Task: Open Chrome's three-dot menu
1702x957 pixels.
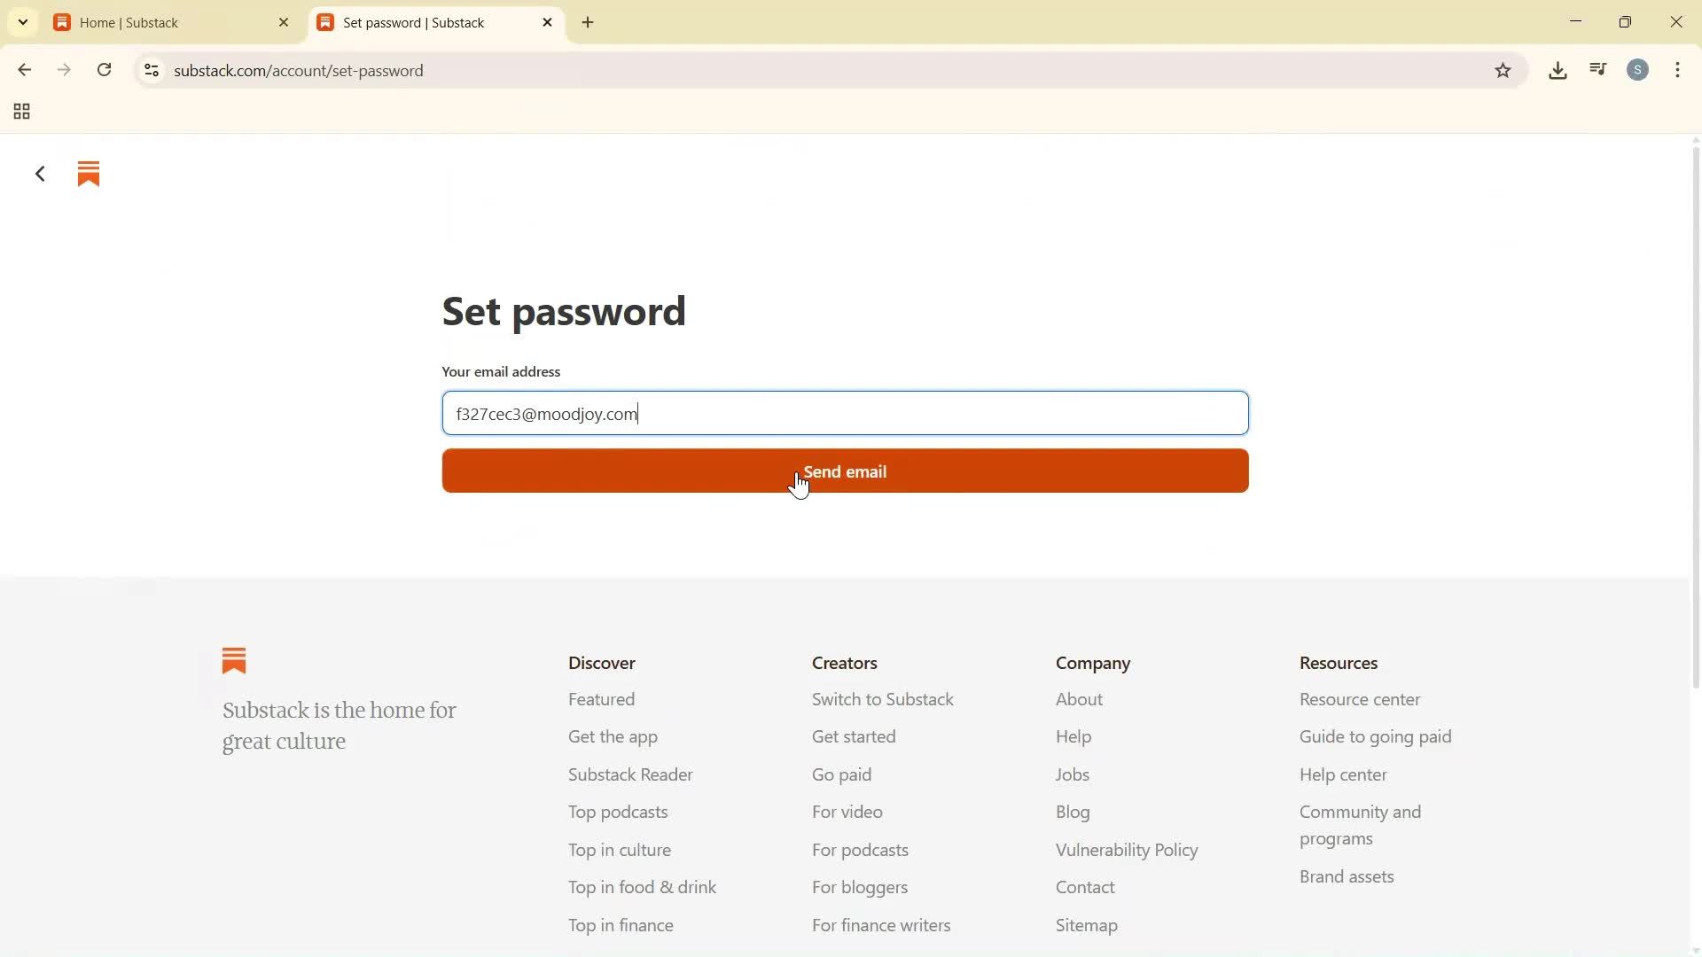Action: pos(1678,70)
